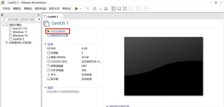The height and width of the screenshot is (107, 224).
Task: Click Send Ctrl+Alt+Del toolbar icon
Action: pyautogui.click(x=87, y=9)
